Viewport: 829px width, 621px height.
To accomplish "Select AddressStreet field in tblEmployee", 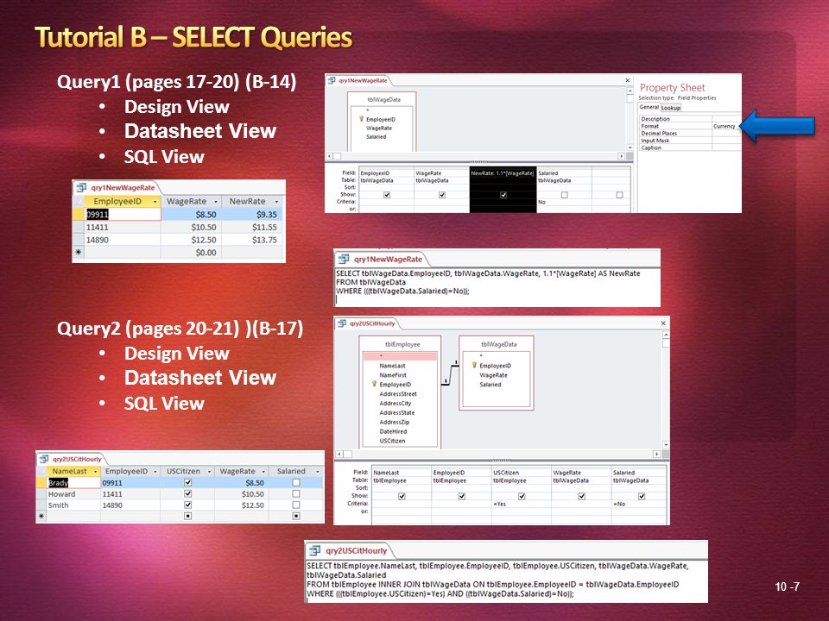I will [398, 393].
